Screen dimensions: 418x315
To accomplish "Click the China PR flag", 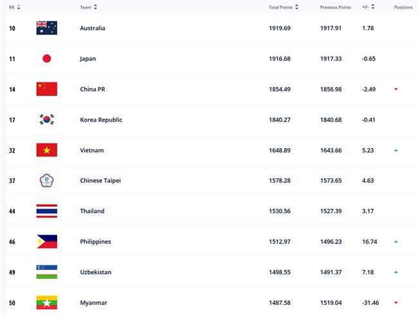I will (x=46, y=89).
